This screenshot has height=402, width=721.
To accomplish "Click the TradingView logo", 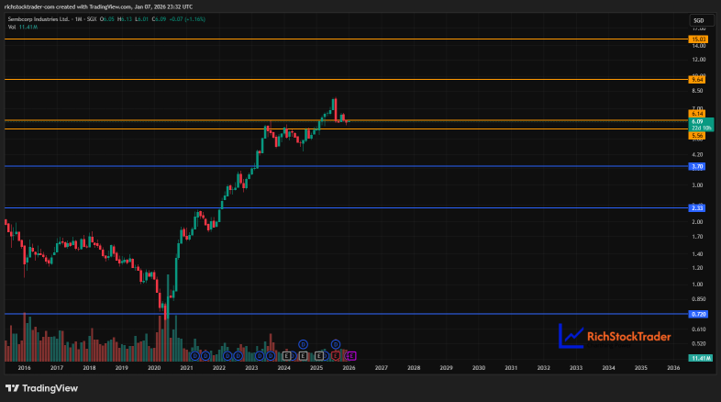I will click(42, 388).
